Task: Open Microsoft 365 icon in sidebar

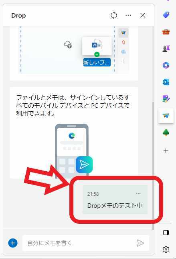Action: (x=166, y=65)
